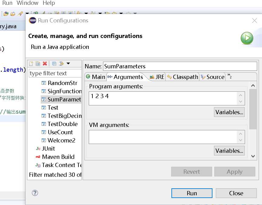262x205 pixels.
Task: Open Variables for VM arguments
Action: point(229,151)
